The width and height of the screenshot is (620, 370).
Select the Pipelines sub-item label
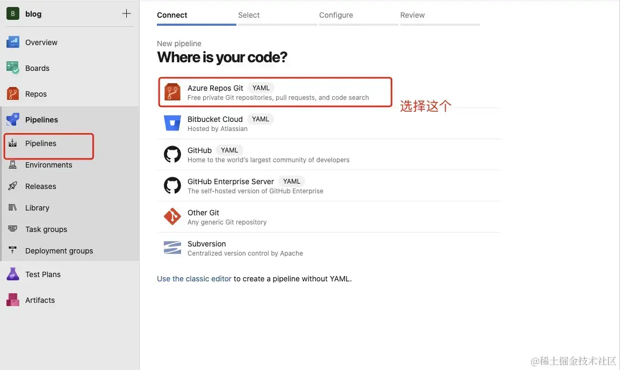(41, 143)
